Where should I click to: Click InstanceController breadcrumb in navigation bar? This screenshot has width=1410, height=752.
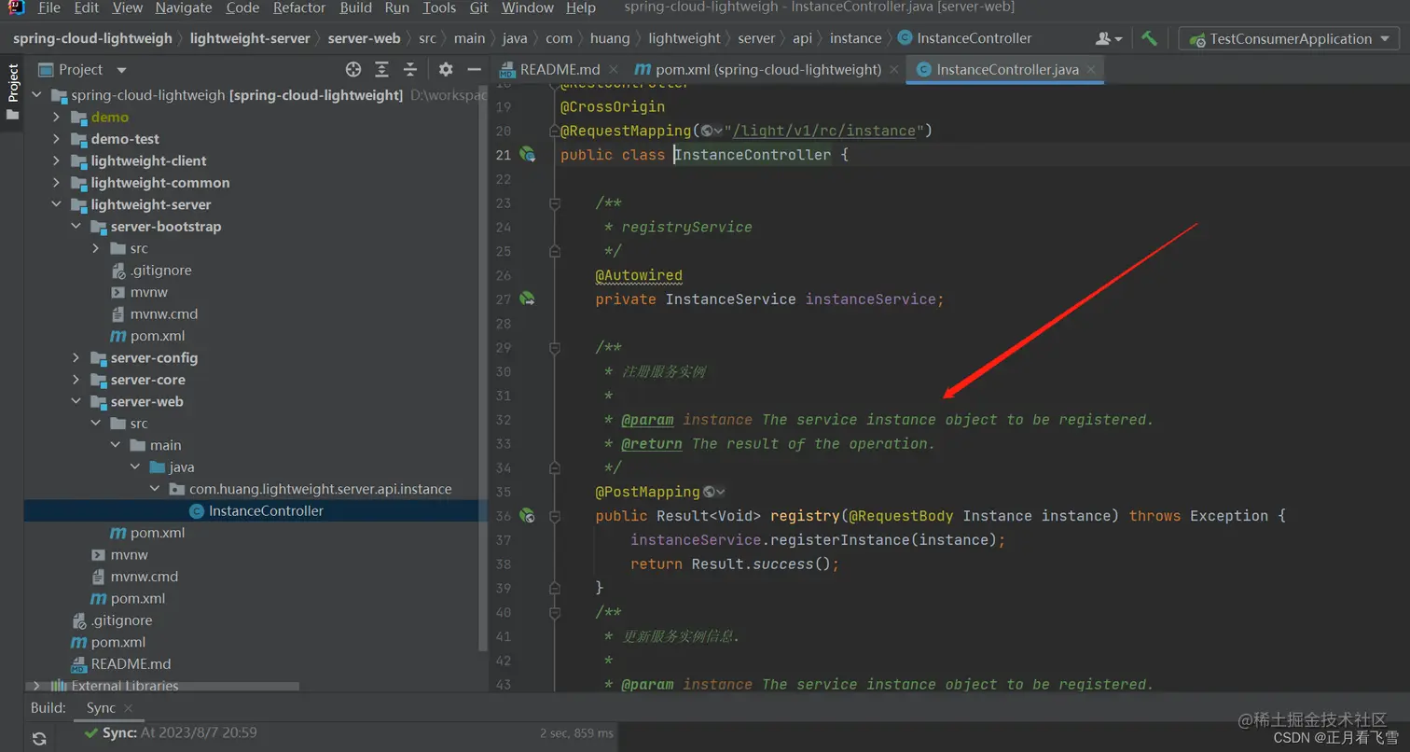point(965,38)
